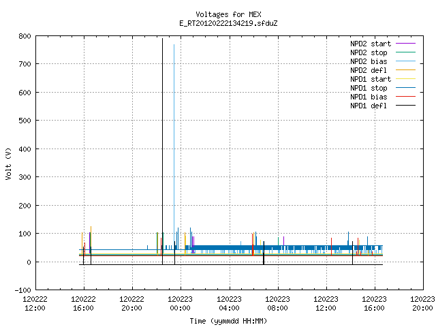The width and height of the screenshot is (436, 327).
Task: Click the 100 y-axis tick label
Action: pyautogui.click(x=25, y=234)
